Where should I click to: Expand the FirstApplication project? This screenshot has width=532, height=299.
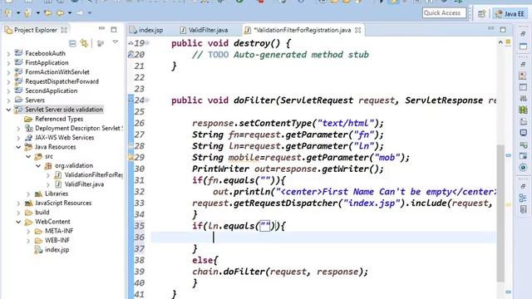pyautogui.click(x=8, y=63)
